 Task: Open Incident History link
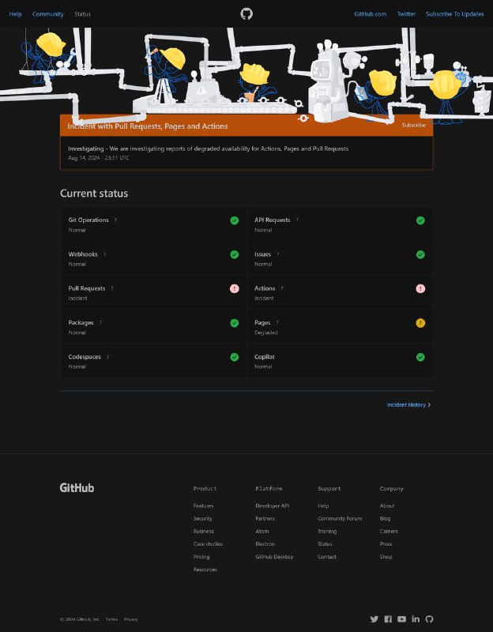coord(408,404)
